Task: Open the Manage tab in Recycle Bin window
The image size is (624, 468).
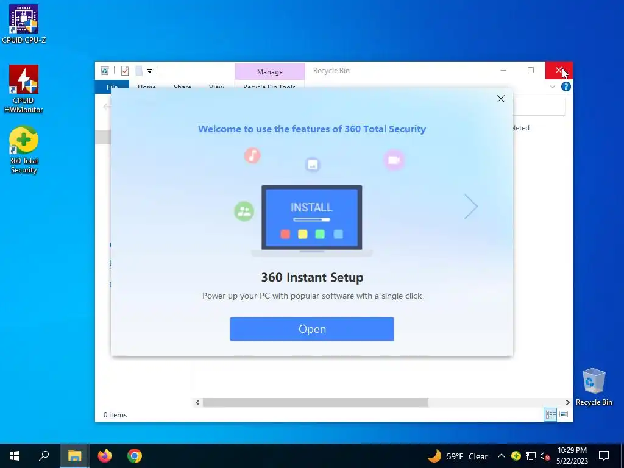Action: click(x=270, y=72)
